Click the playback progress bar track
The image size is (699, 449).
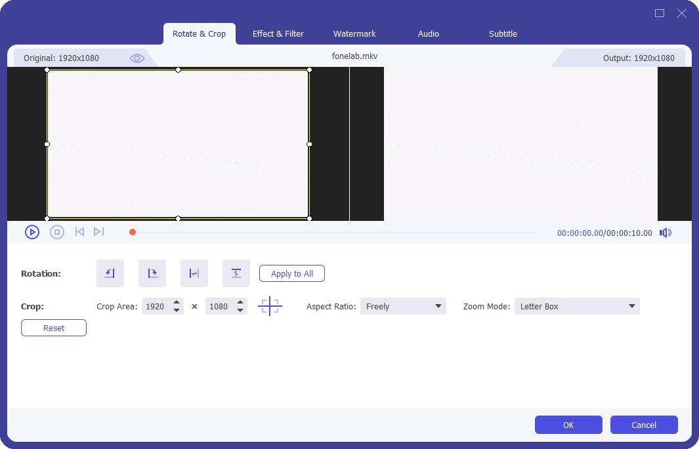click(333, 232)
